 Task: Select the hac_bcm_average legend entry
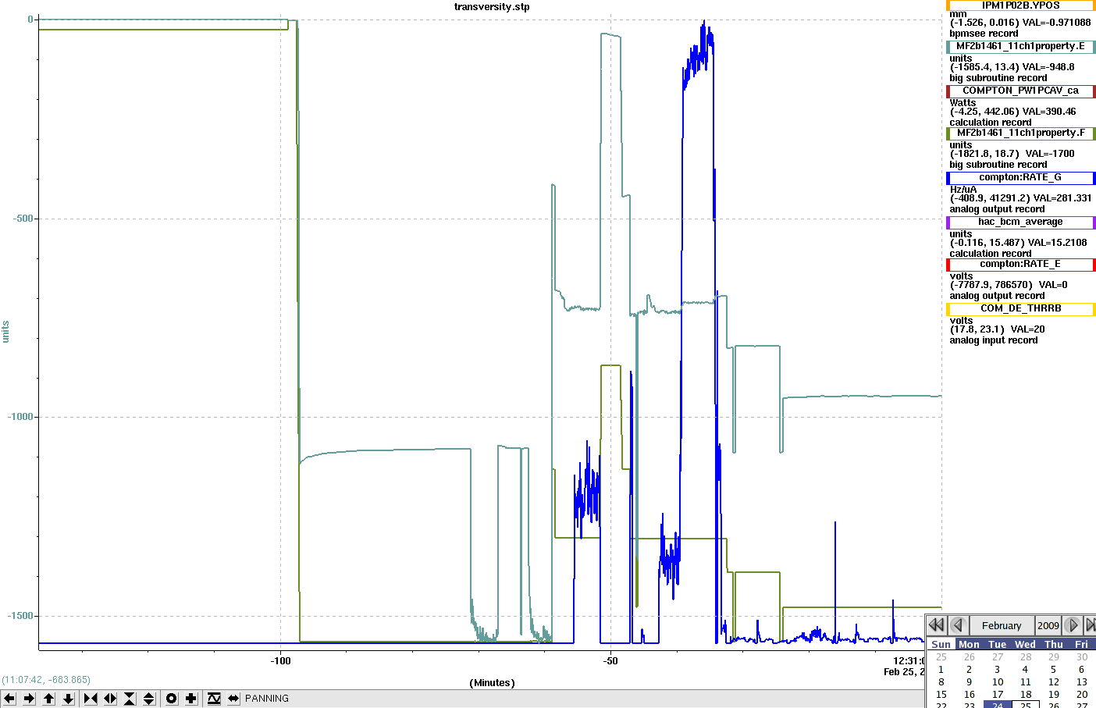pos(1020,222)
